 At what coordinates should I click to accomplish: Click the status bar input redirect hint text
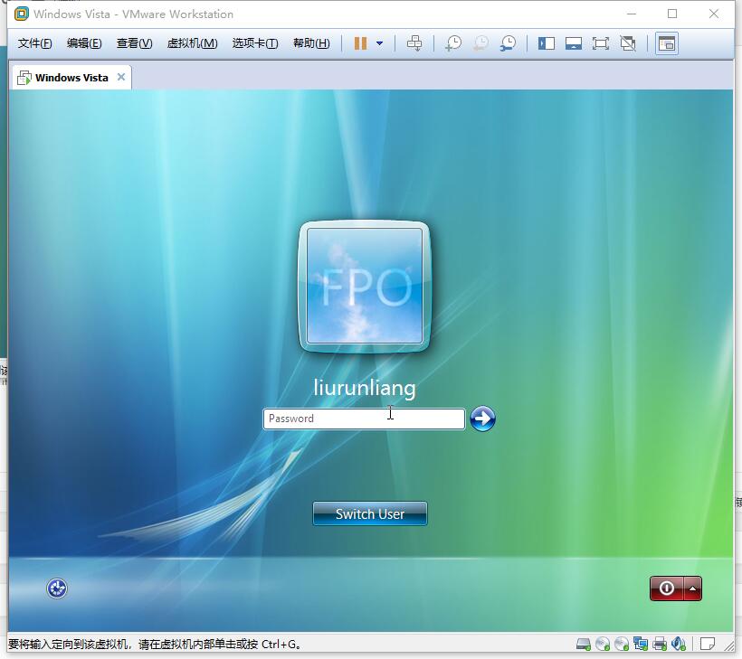[154, 645]
